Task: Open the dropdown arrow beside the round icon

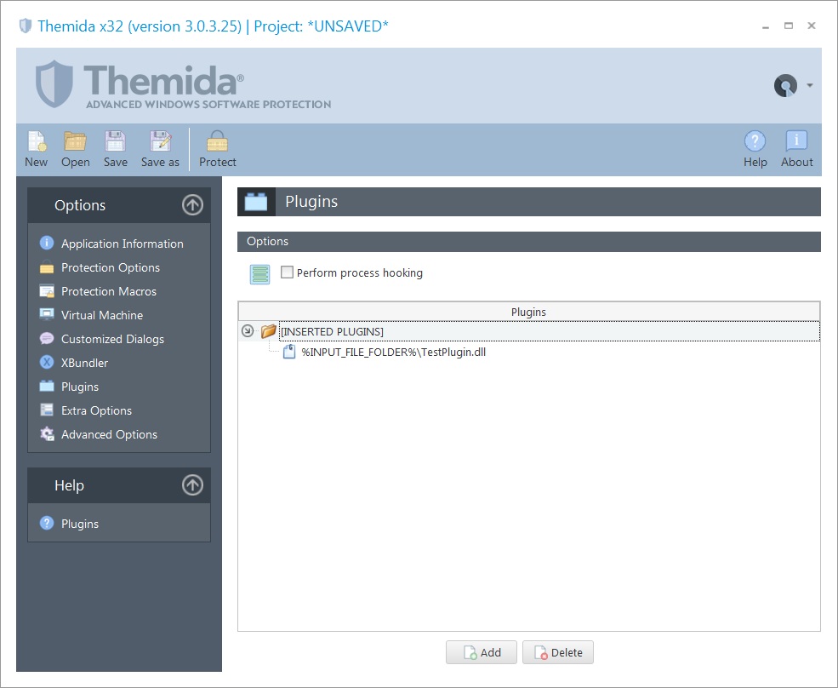Action: pos(810,86)
